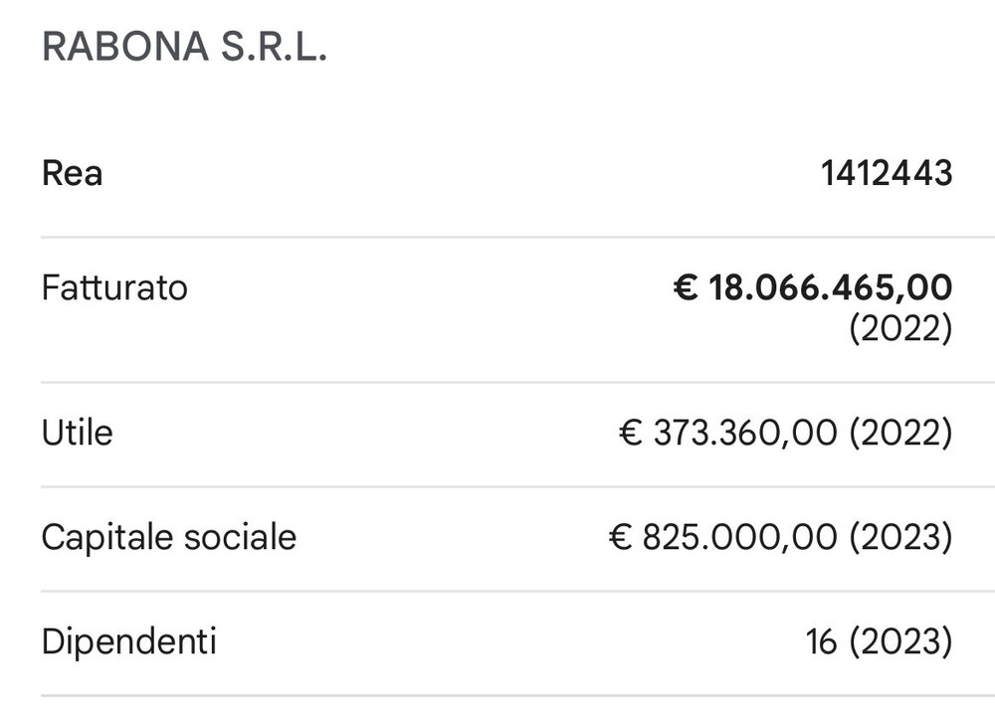Select the Fatturato label
995x719 pixels.
[x=114, y=287]
